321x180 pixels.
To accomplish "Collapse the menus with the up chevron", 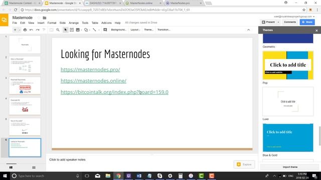I will [249, 30].
